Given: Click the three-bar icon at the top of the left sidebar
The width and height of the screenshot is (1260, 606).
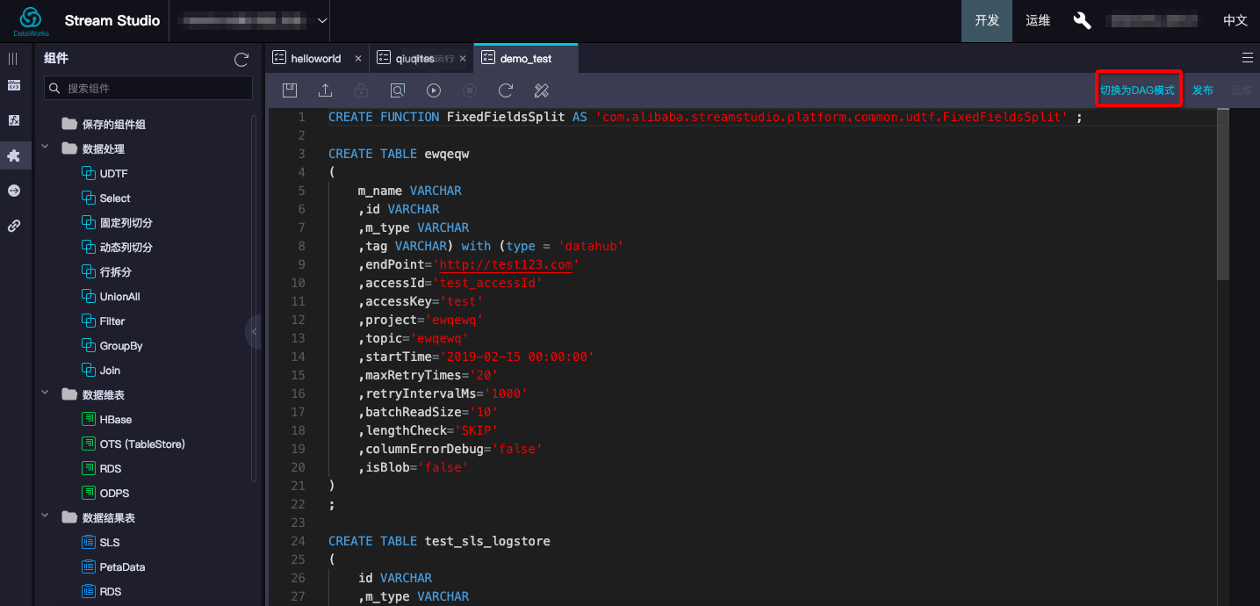Looking at the screenshot, I should (x=13, y=59).
